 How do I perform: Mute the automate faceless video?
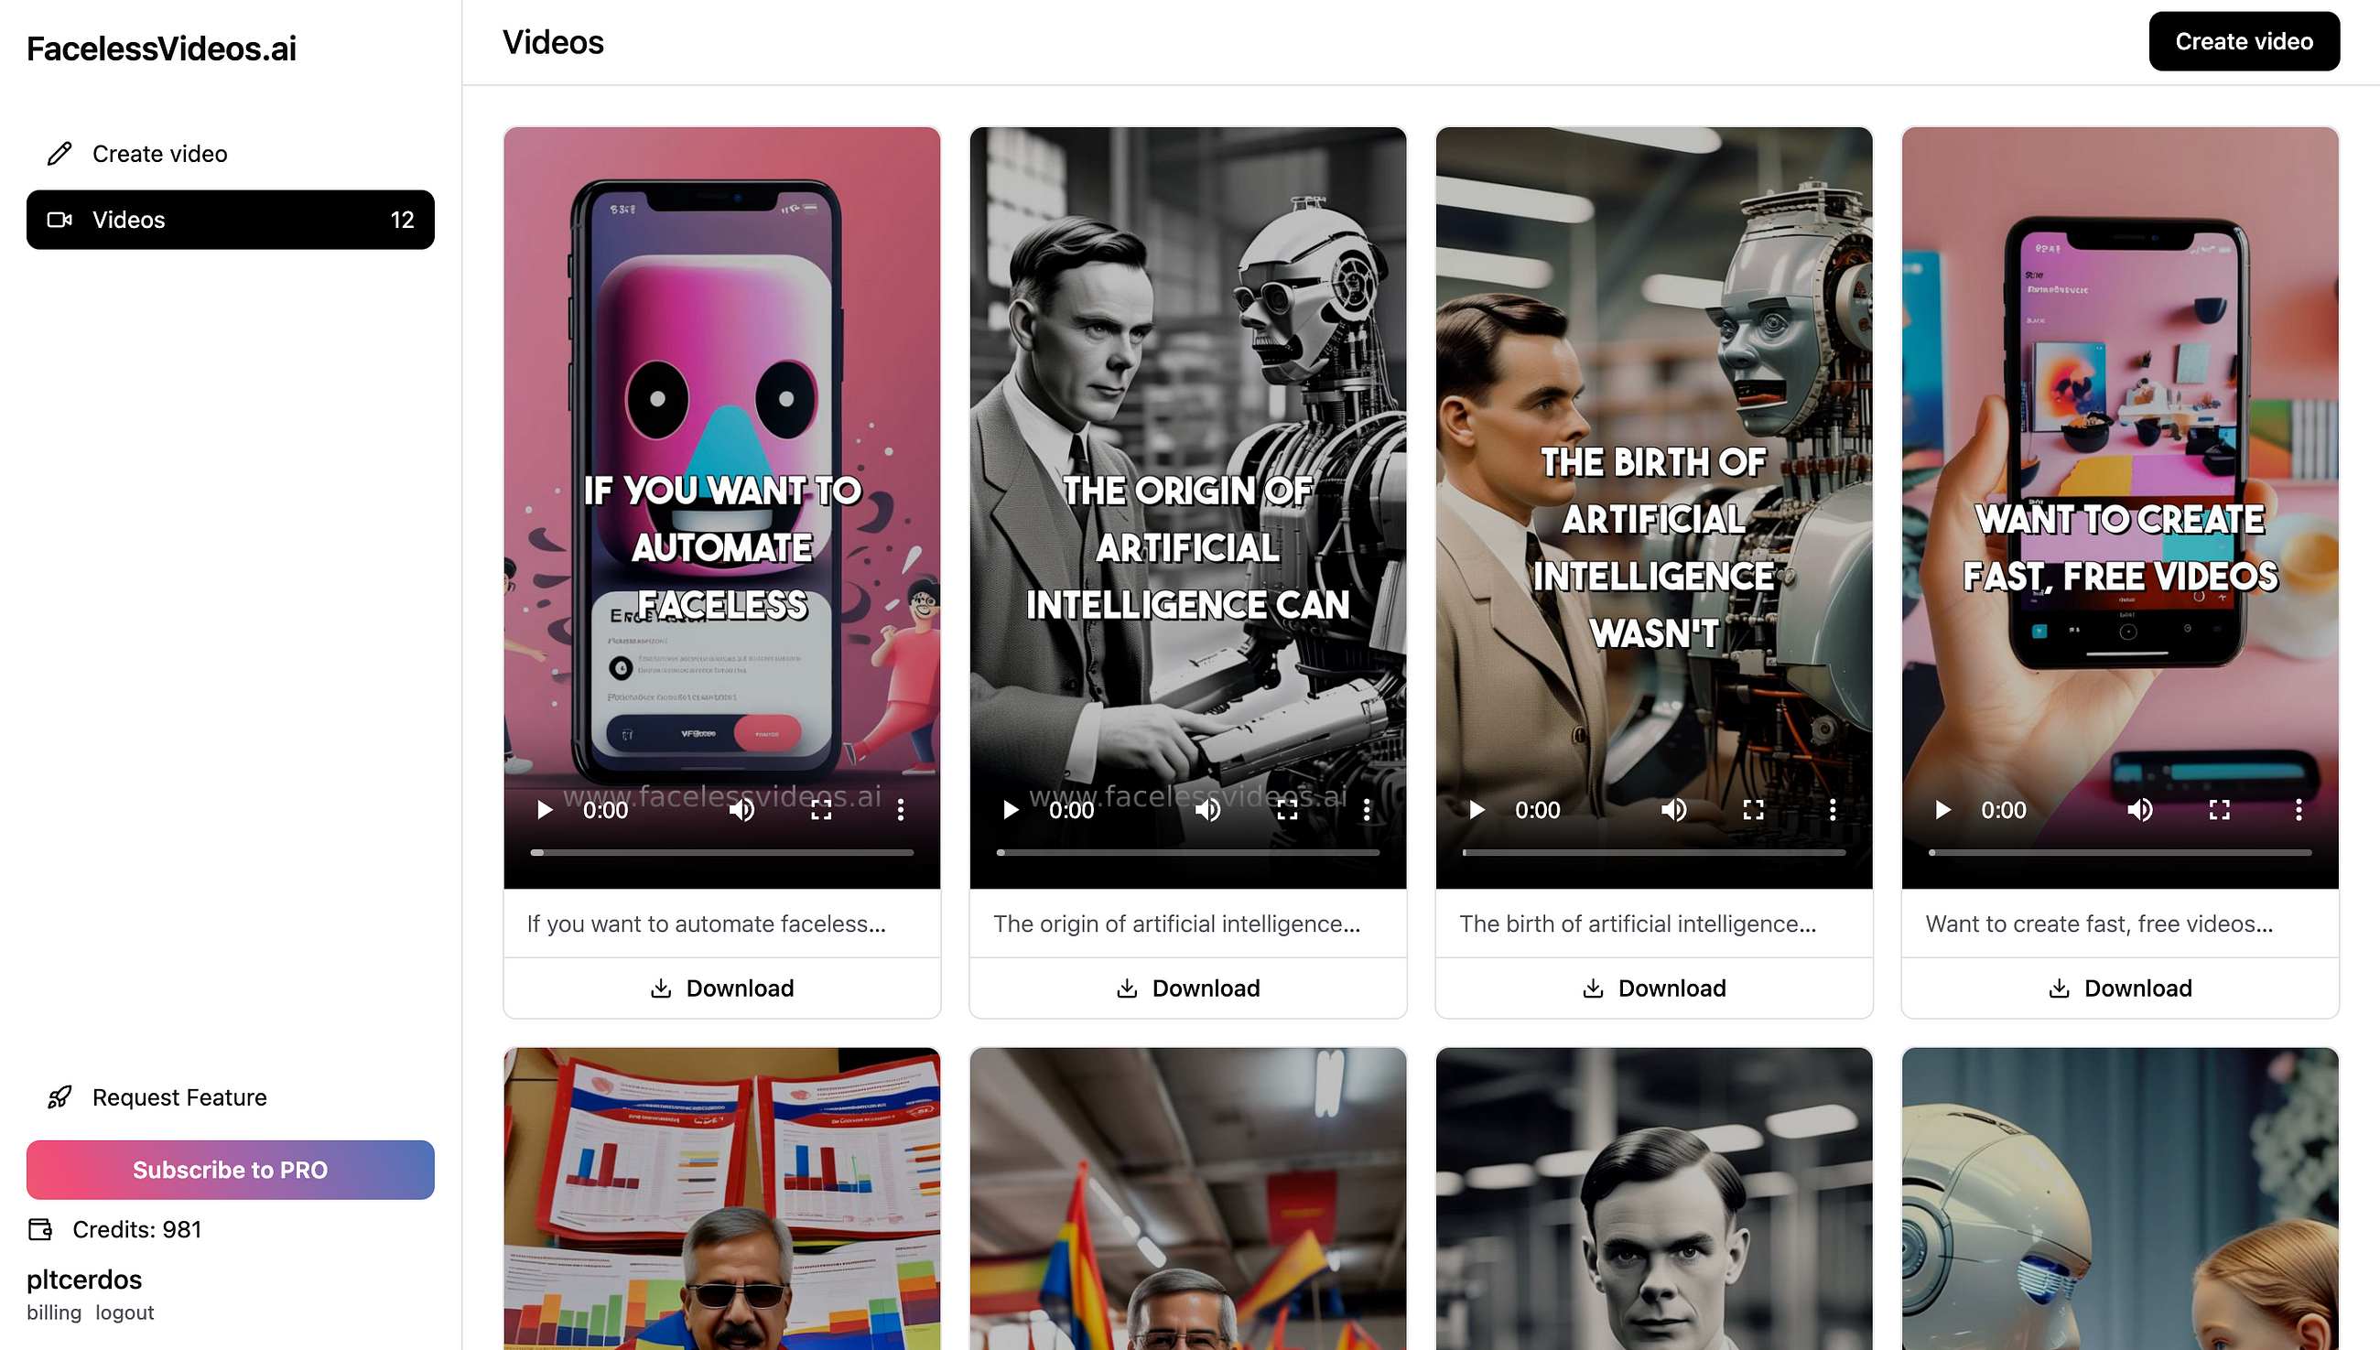[742, 809]
